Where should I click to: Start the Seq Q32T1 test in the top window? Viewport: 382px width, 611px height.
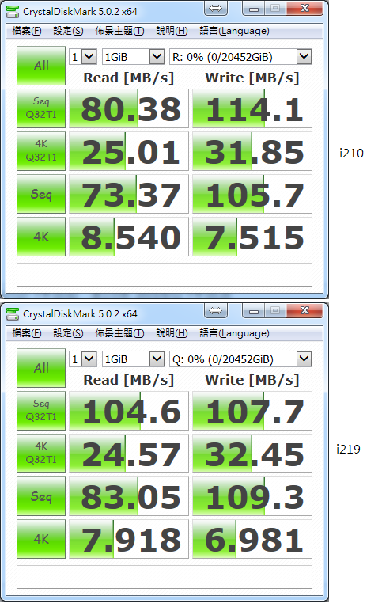41,108
